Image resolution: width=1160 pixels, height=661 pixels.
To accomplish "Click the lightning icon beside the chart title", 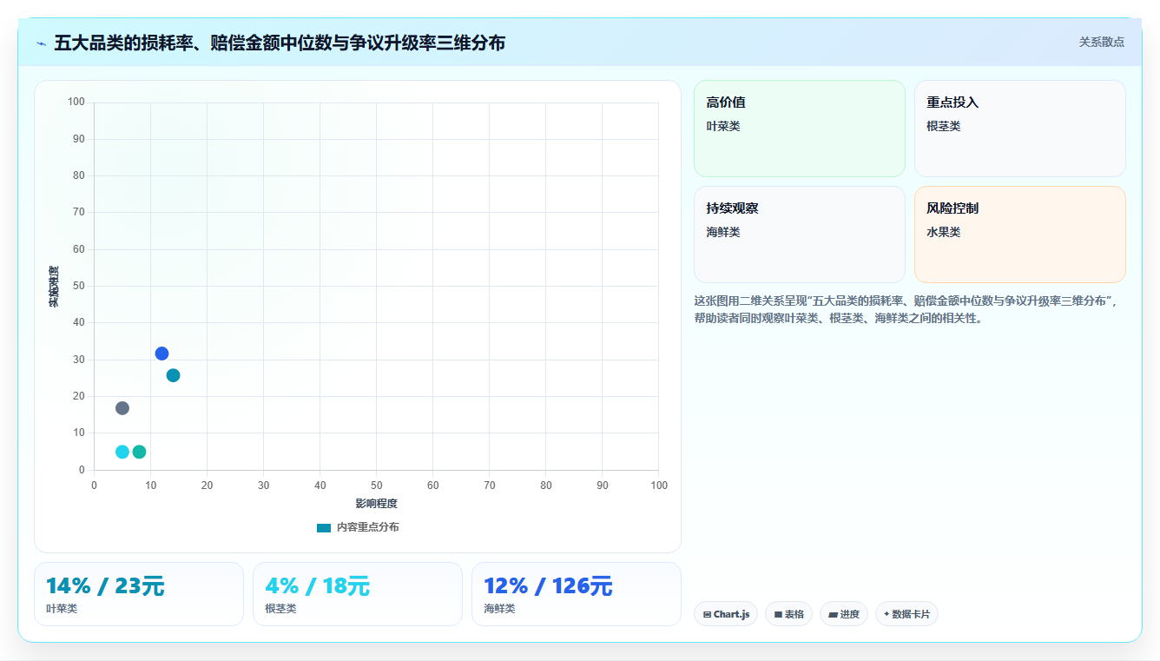I will point(42,43).
